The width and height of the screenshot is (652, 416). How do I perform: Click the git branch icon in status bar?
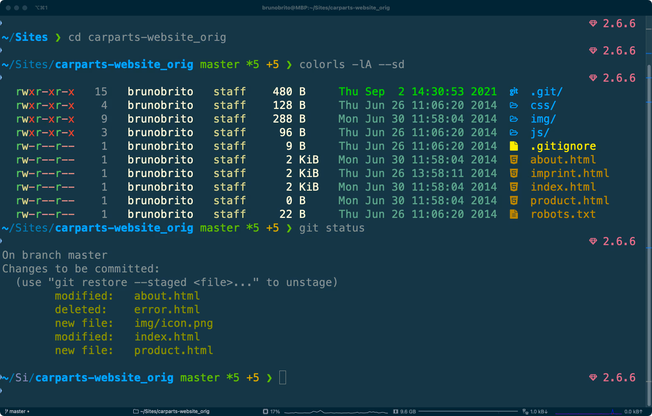click(x=6, y=411)
